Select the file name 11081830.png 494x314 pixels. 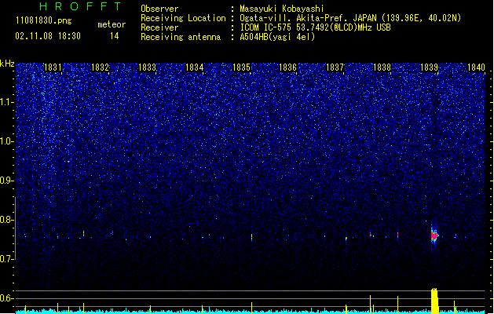pos(43,20)
